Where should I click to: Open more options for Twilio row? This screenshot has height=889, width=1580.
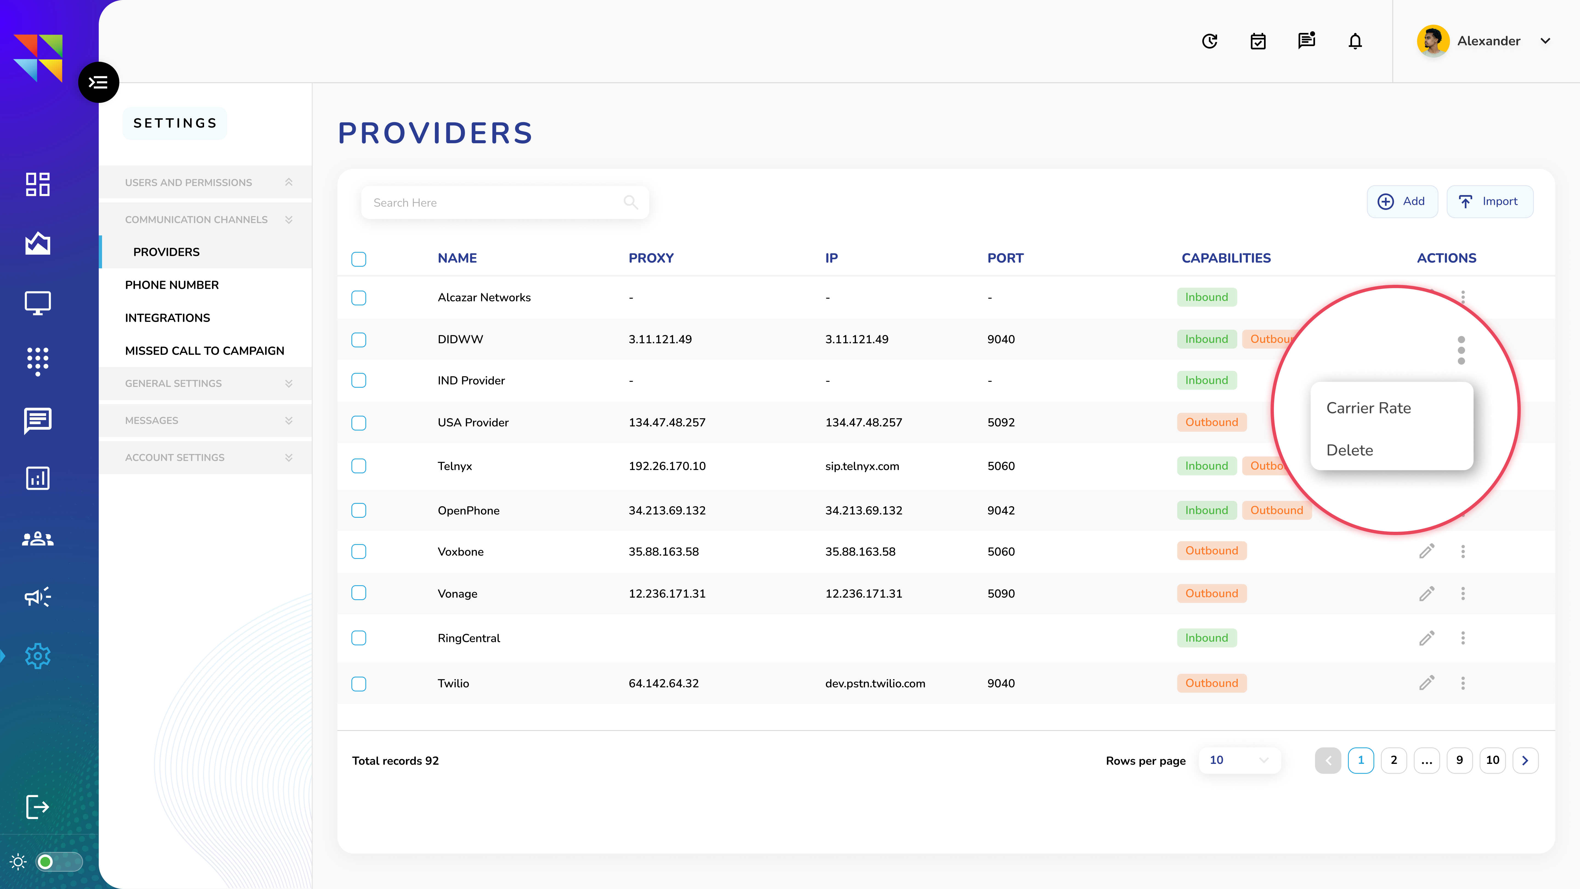[1463, 683]
